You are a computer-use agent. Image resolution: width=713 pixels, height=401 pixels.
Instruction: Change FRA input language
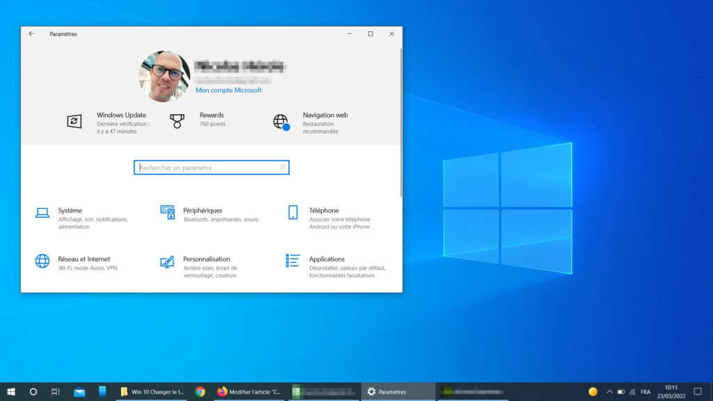tap(645, 391)
